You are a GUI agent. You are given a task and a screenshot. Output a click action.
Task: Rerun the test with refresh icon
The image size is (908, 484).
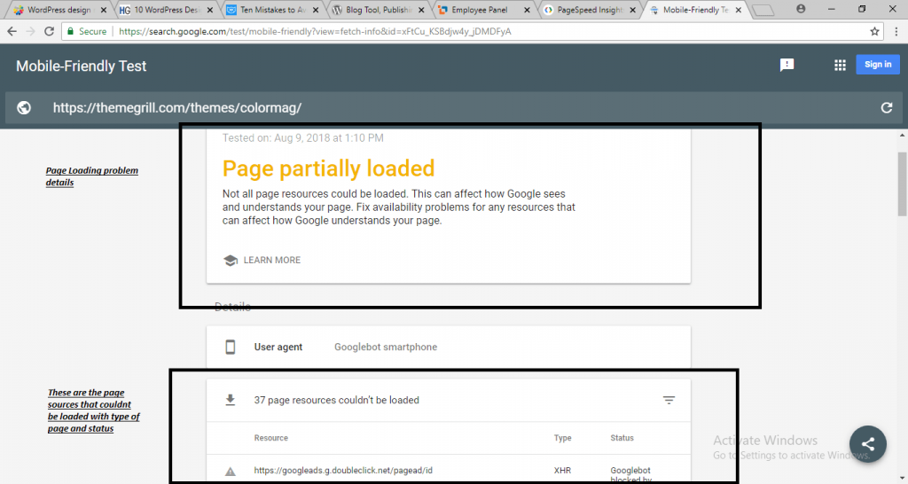tap(887, 107)
